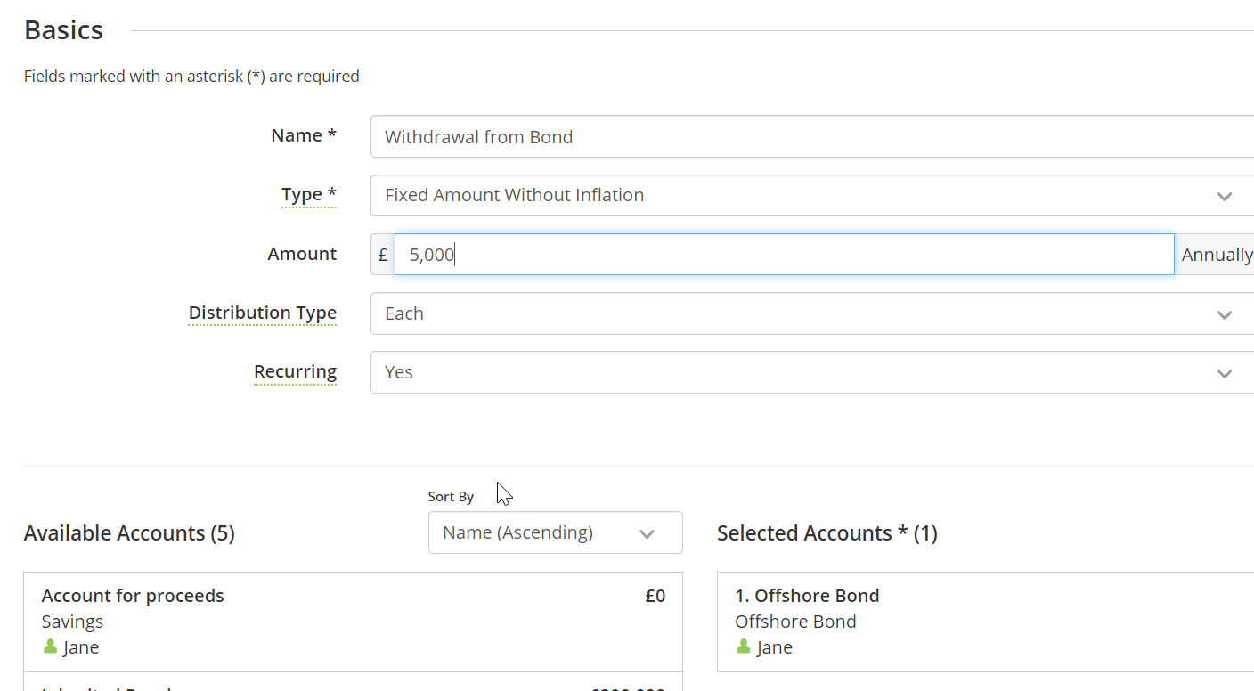This screenshot has width=1254, height=691.
Task: Click the £0 balance of Account for proceeds
Action: coord(655,596)
